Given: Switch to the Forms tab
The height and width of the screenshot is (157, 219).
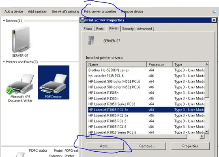Looking at the screenshot, I should pyautogui.click(x=88, y=29).
